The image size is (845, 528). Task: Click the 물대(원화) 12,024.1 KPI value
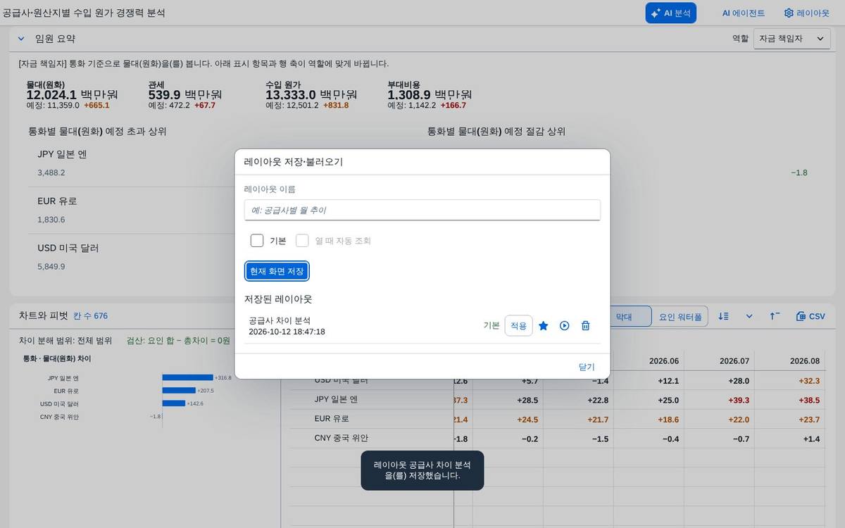coord(72,94)
